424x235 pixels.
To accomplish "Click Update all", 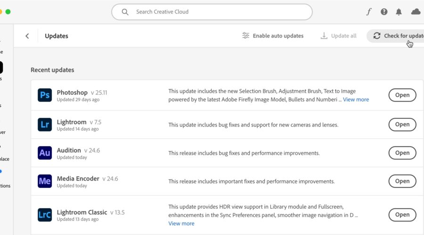I will point(338,36).
